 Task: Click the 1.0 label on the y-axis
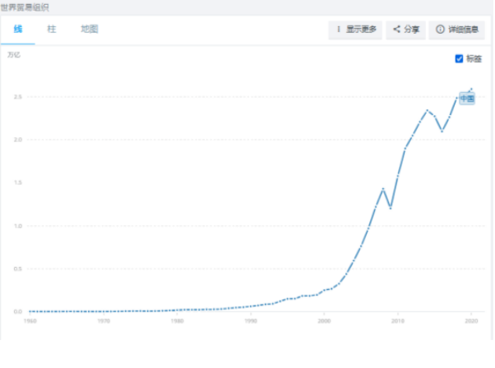[x=16, y=225]
